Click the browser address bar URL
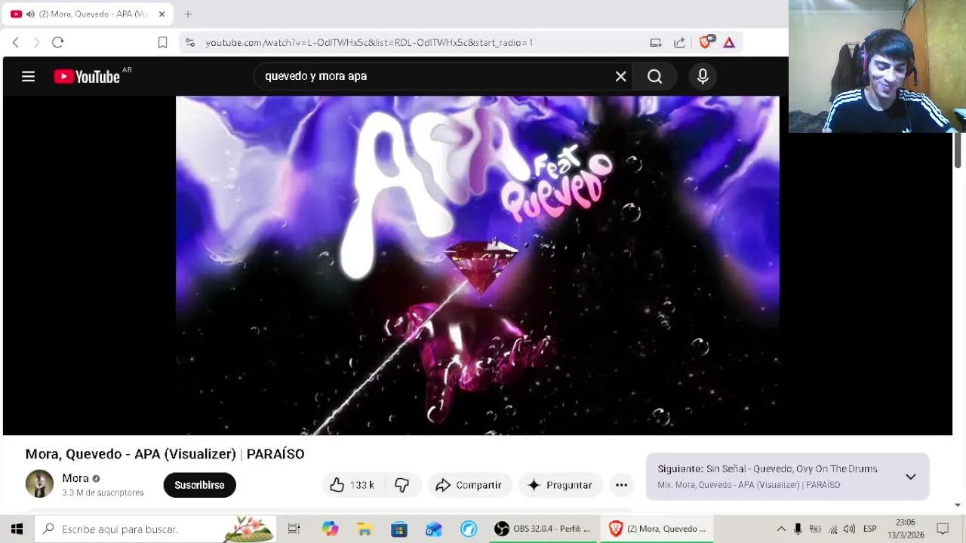Image resolution: width=966 pixels, height=543 pixels. coord(369,42)
